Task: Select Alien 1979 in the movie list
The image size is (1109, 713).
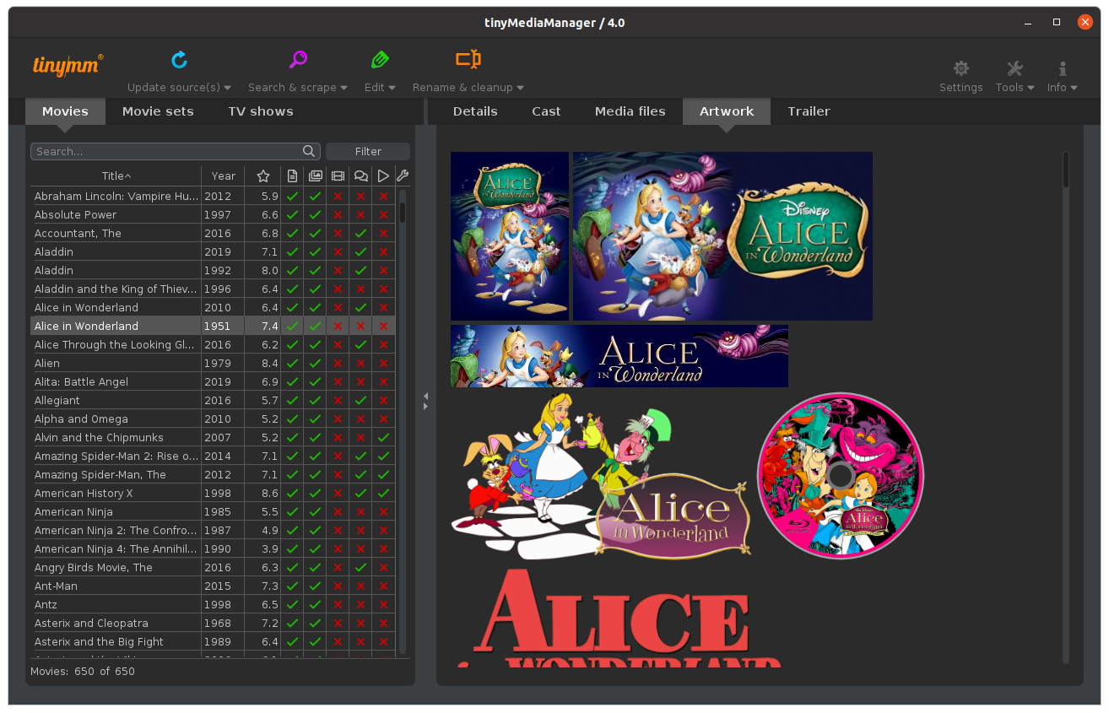Action: coord(116,364)
